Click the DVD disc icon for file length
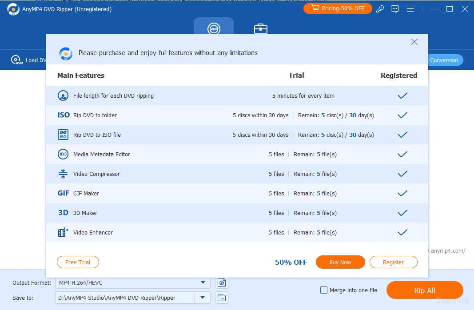The height and width of the screenshot is (310, 474). 63,95
